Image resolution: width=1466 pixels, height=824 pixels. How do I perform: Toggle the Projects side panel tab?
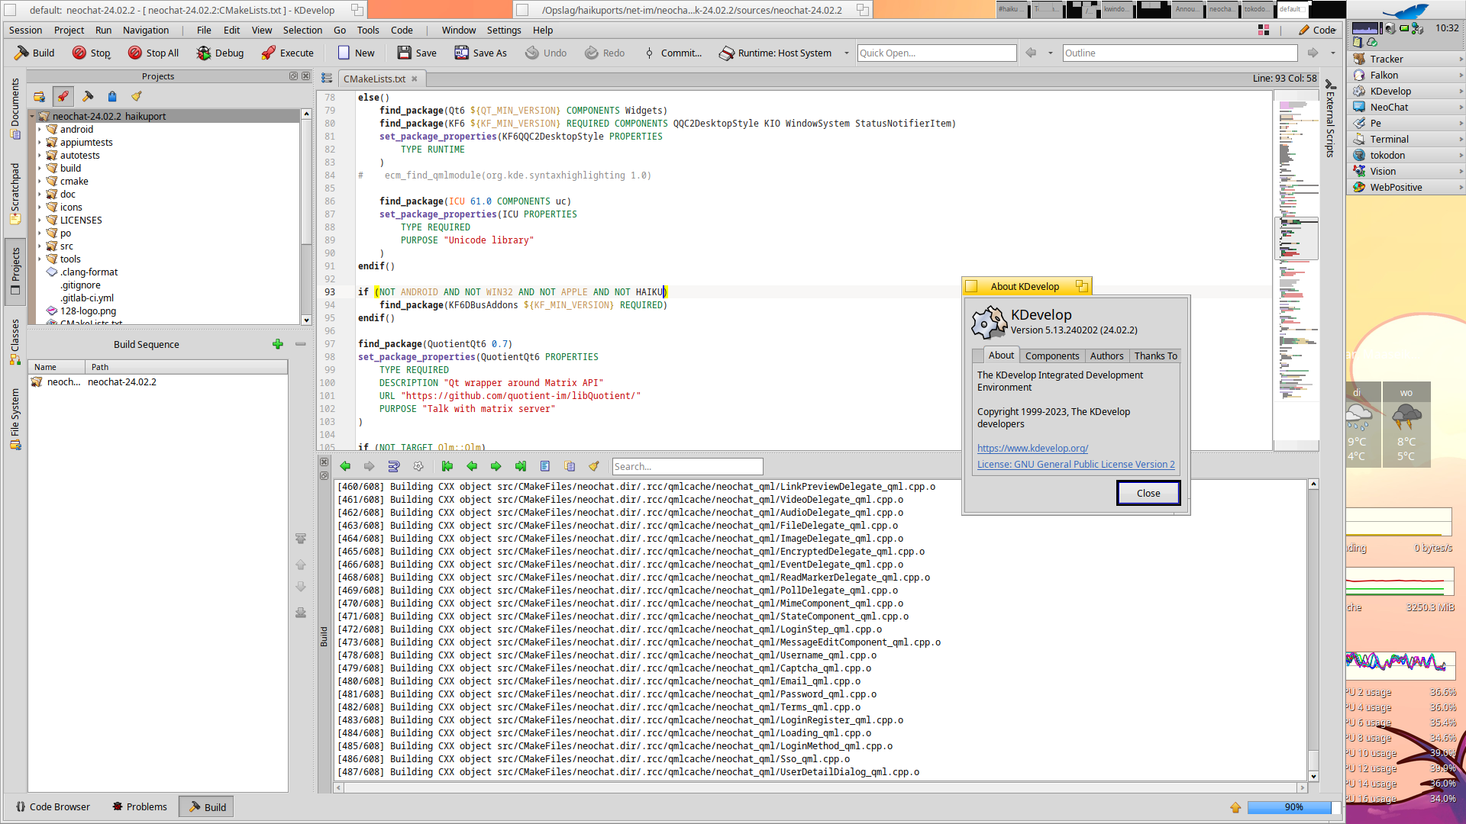[x=15, y=271]
